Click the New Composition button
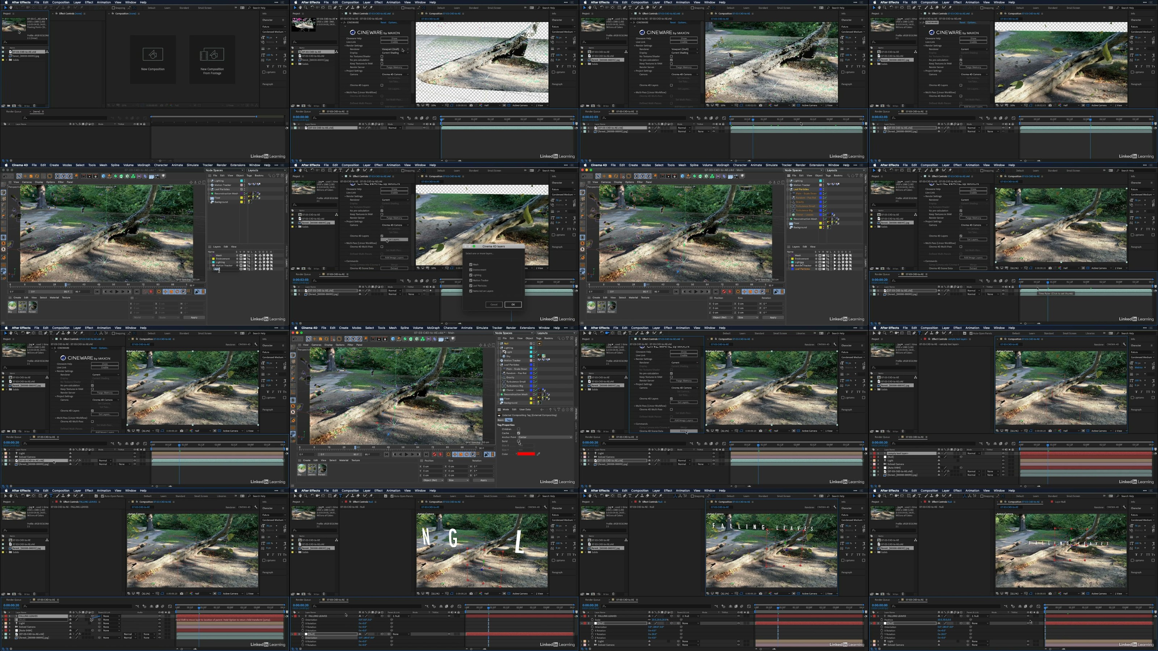Screen dimensions: 1158x651 (153, 59)
